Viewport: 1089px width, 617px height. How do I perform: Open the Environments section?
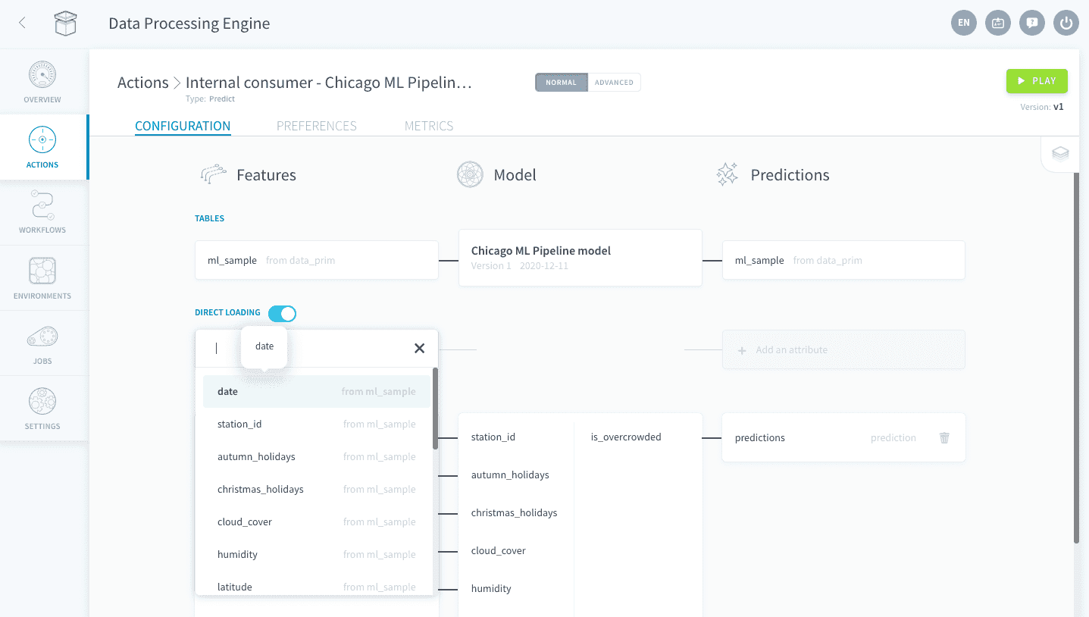click(x=42, y=278)
